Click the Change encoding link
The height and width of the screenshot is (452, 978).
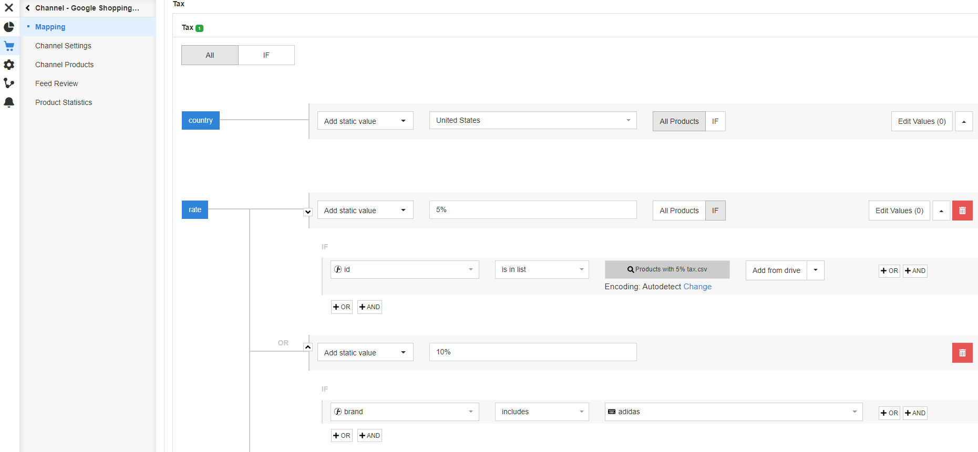pos(697,287)
